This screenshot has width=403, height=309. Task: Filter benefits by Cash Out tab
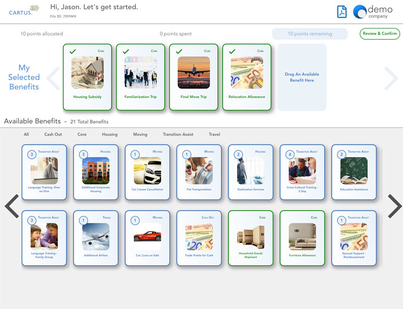(x=53, y=134)
